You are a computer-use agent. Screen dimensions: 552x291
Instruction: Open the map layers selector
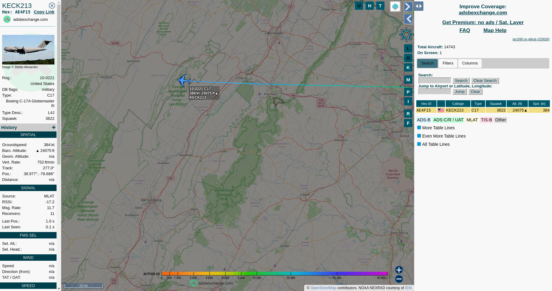[395, 6]
